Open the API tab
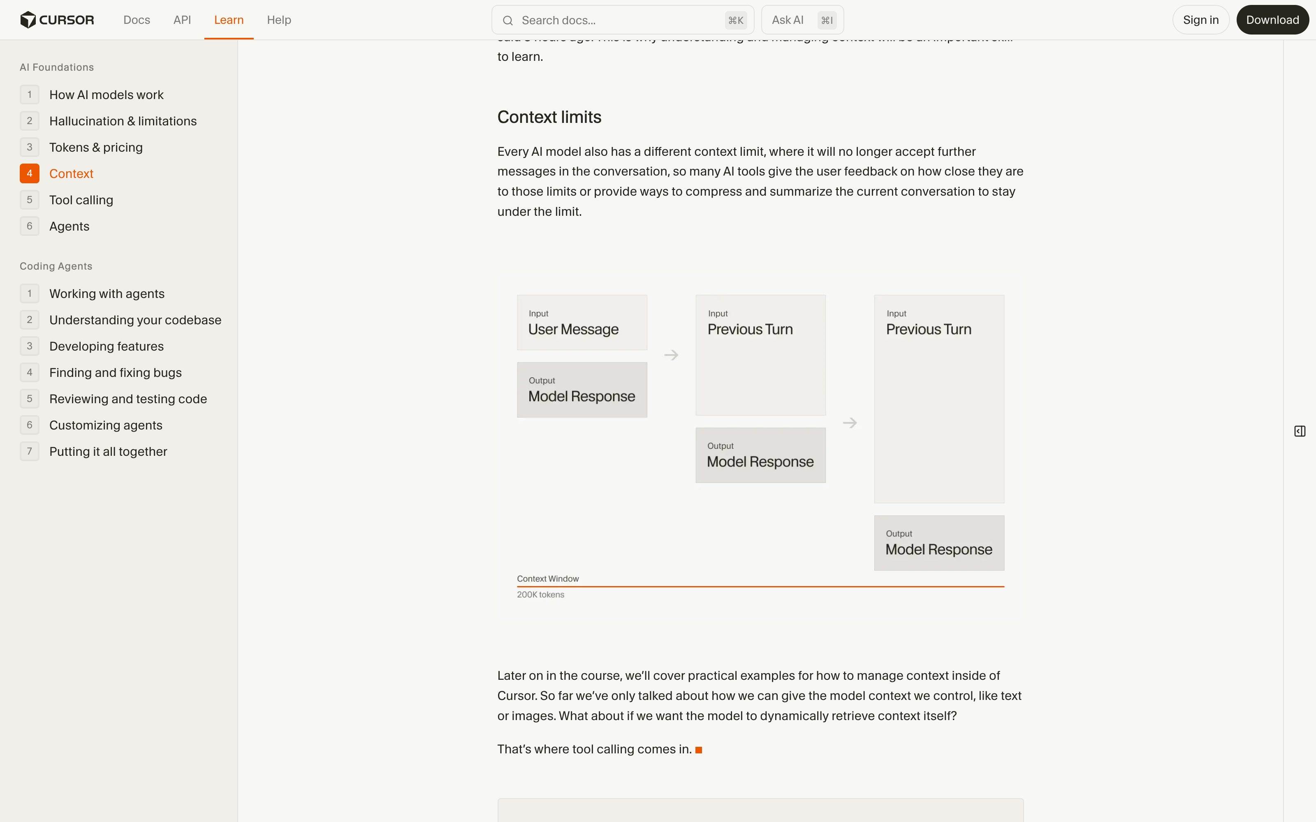The width and height of the screenshot is (1316, 822). point(182,20)
